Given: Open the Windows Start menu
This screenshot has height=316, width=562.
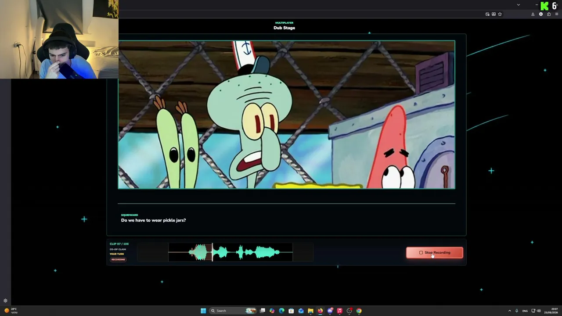Looking at the screenshot, I should pyautogui.click(x=203, y=311).
